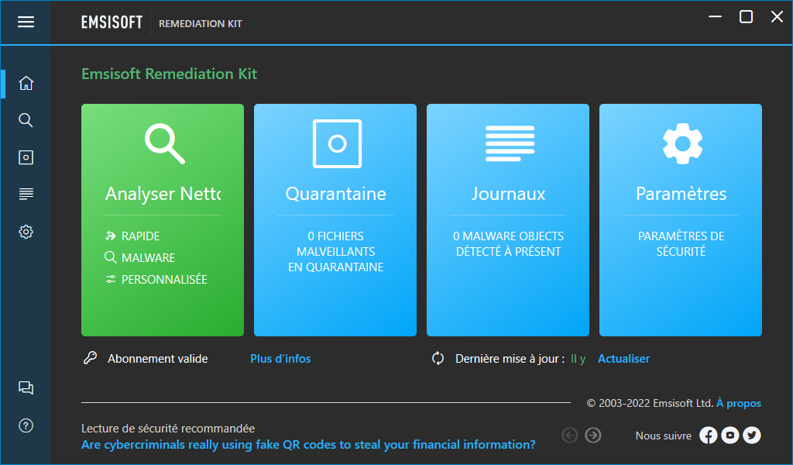Start a RAPIDE scan
The image size is (793, 465).
[132, 236]
